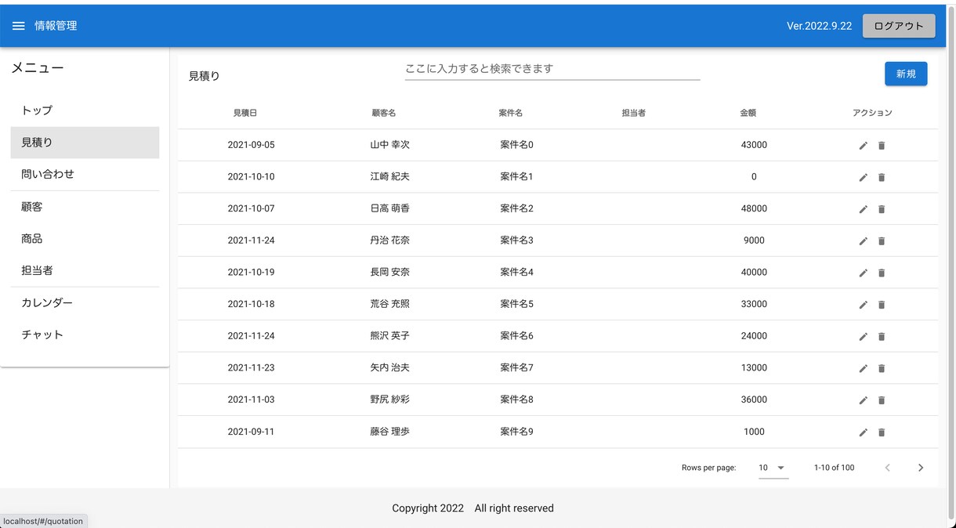
Task: Go to next page of results
Action: point(921,468)
